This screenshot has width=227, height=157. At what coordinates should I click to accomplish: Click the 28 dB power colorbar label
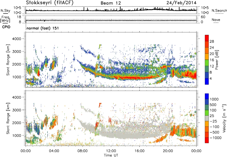click(212, 41)
